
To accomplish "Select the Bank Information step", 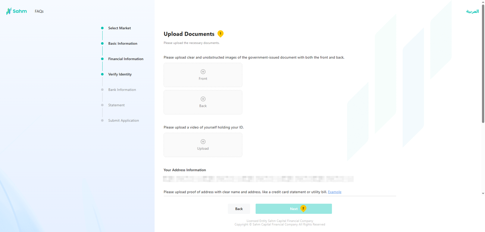I will [x=122, y=90].
